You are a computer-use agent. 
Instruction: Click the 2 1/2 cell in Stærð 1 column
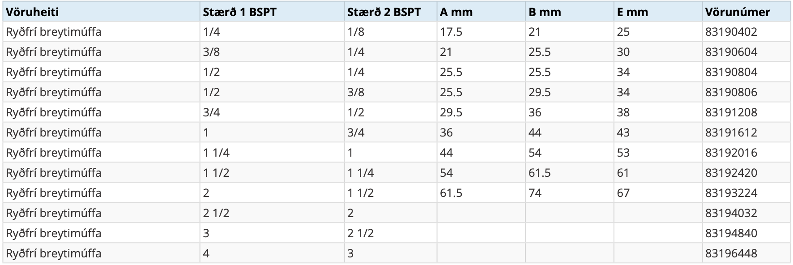(x=216, y=214)
